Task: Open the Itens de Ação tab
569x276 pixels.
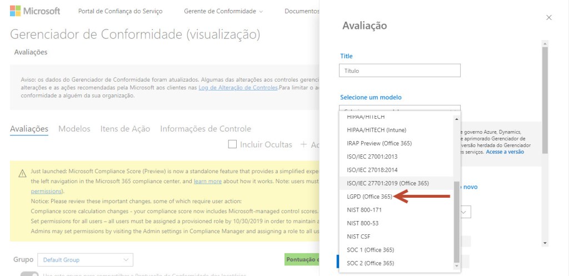Action: point(125,129)
